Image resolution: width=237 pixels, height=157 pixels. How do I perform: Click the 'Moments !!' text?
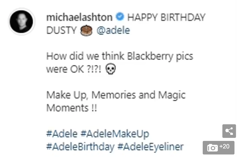pyautogui.click(x=72, y=108)
